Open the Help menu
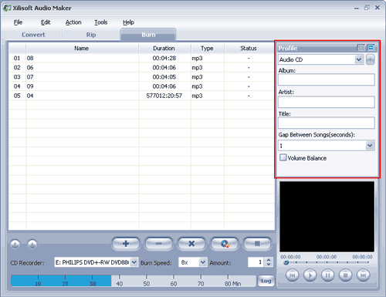Viewport: 386px width, 297px height. click(x=128, y=22)
